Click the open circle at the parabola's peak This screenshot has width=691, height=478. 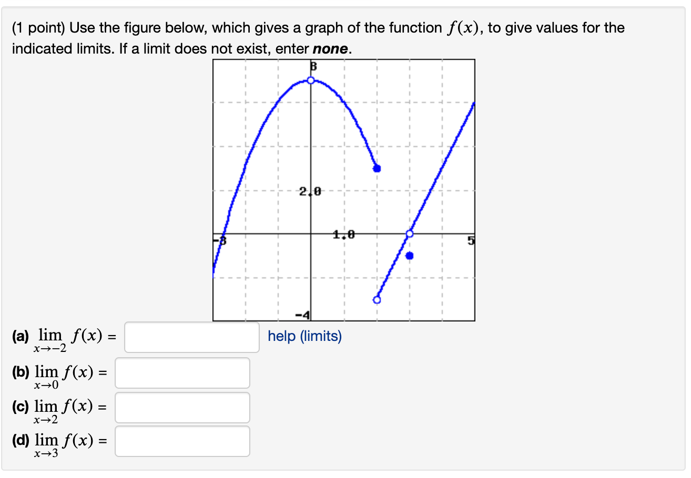pyautogui.click(x=310, y=80)
